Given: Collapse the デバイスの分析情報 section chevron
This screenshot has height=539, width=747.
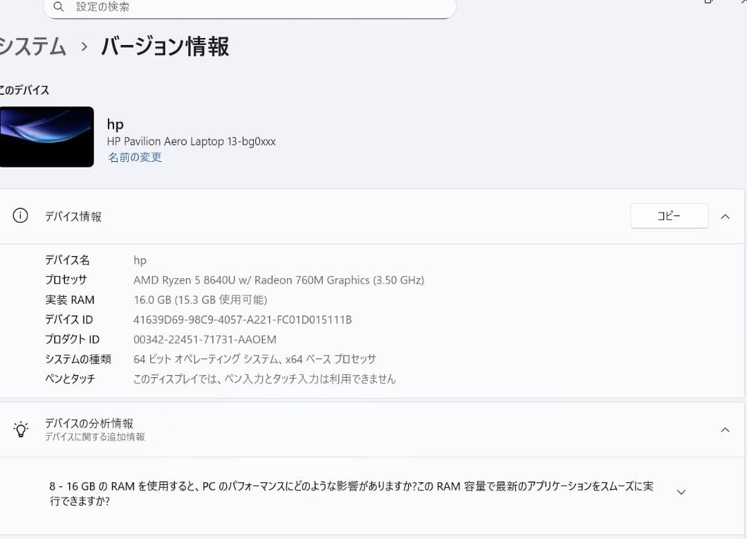Looking at the screenshot, I should (725, 430).
